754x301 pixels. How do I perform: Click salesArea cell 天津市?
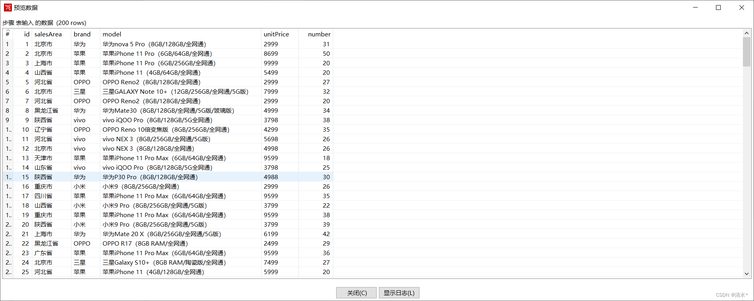pos(43,158)
